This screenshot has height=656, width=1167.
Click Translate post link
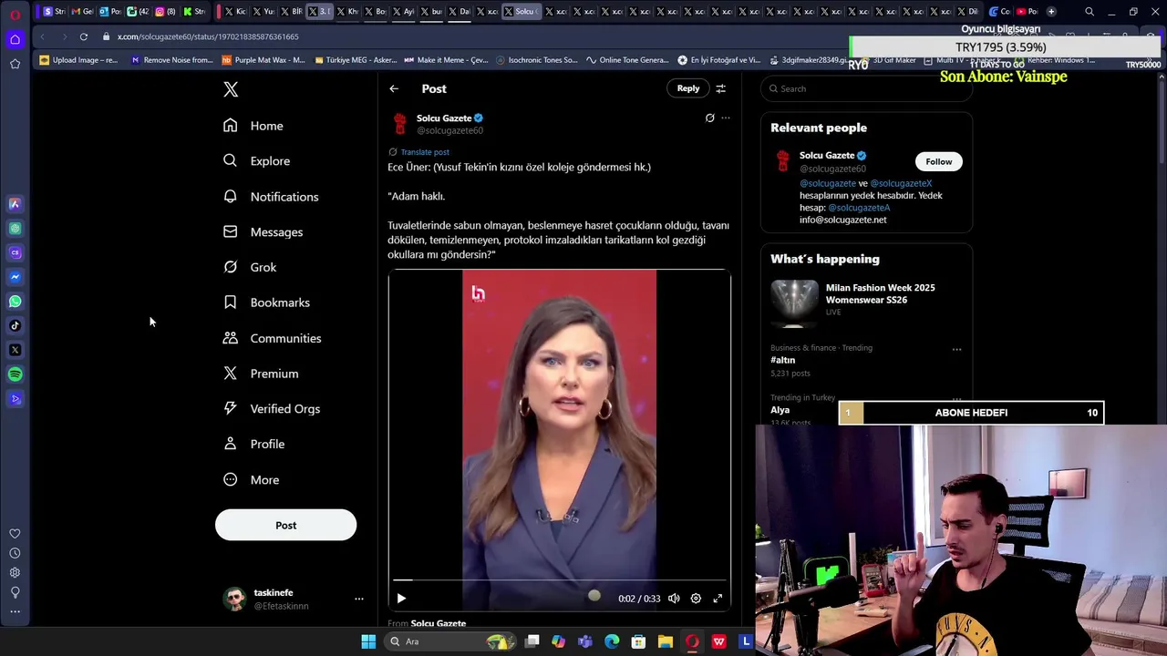pos(425,152)
